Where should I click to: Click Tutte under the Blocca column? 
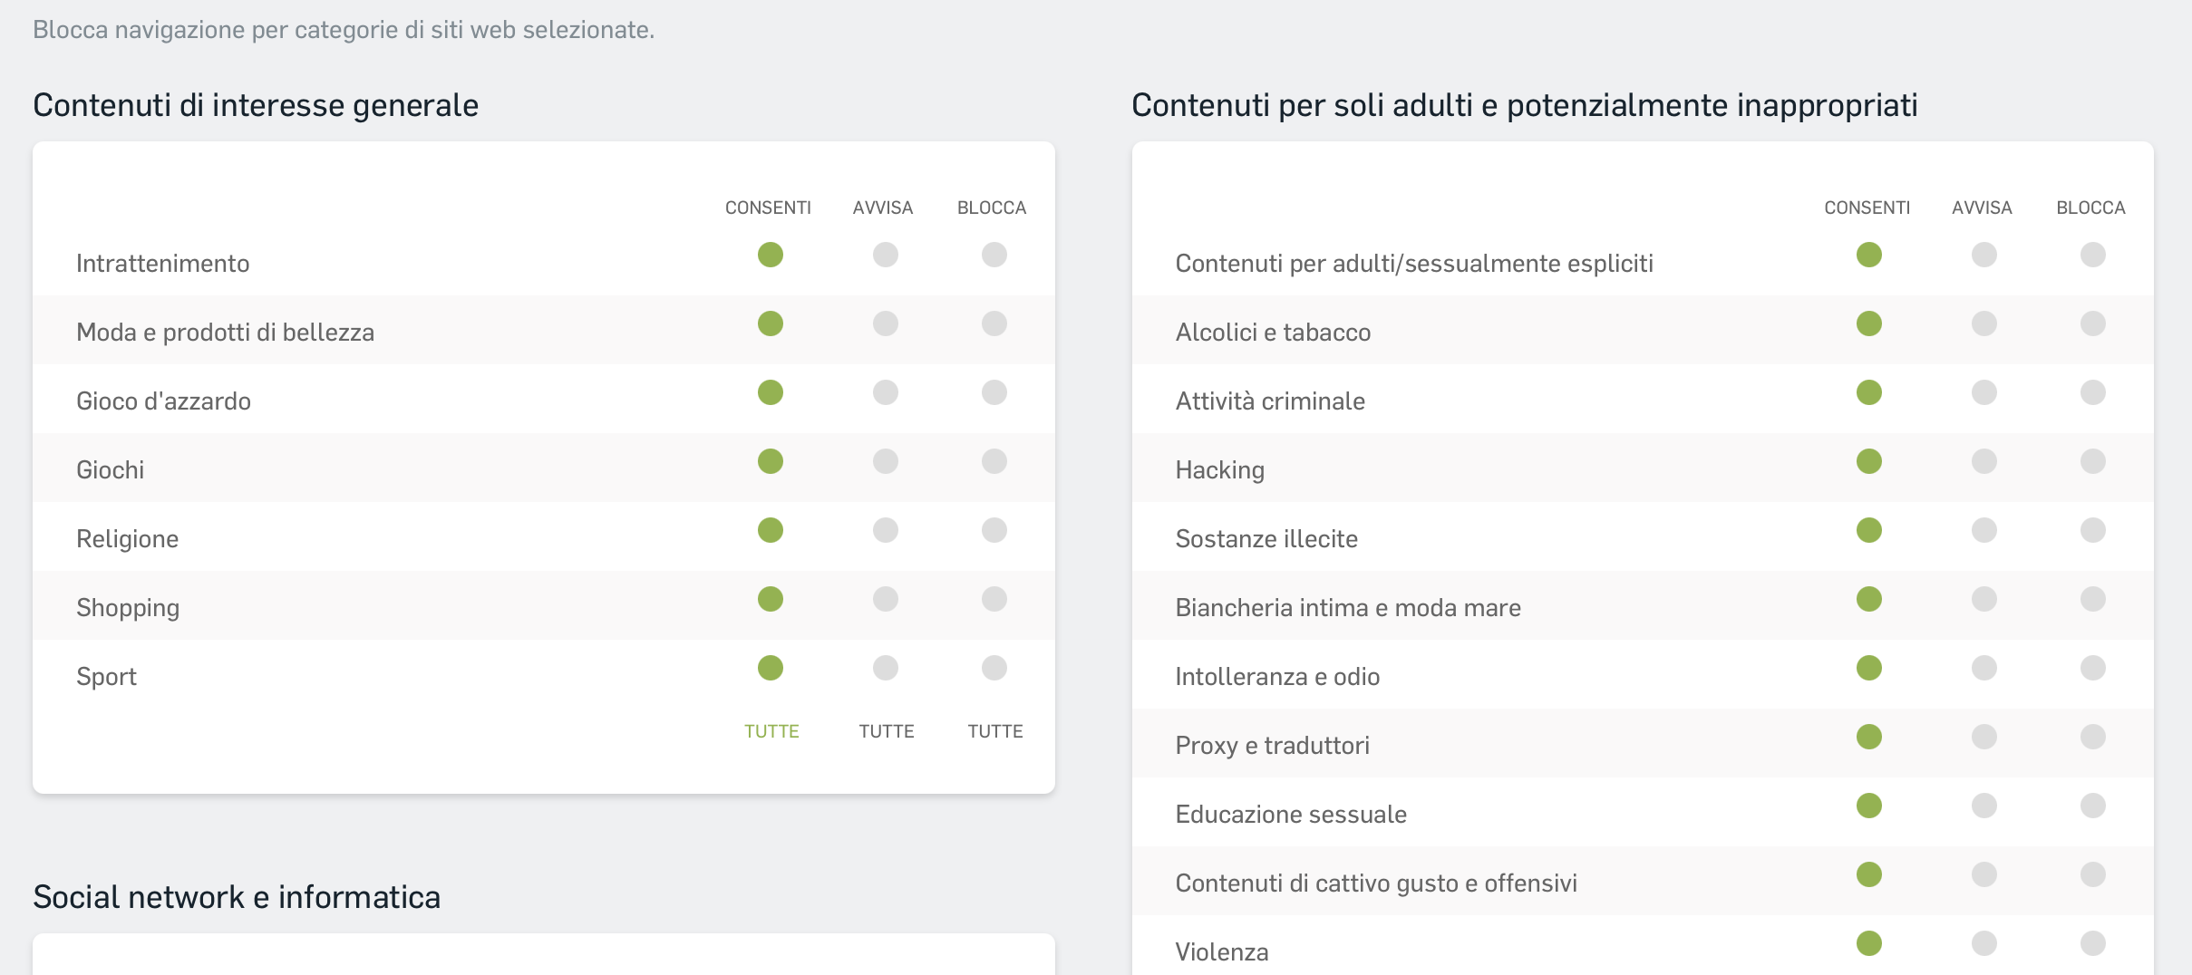coord(995,731)
